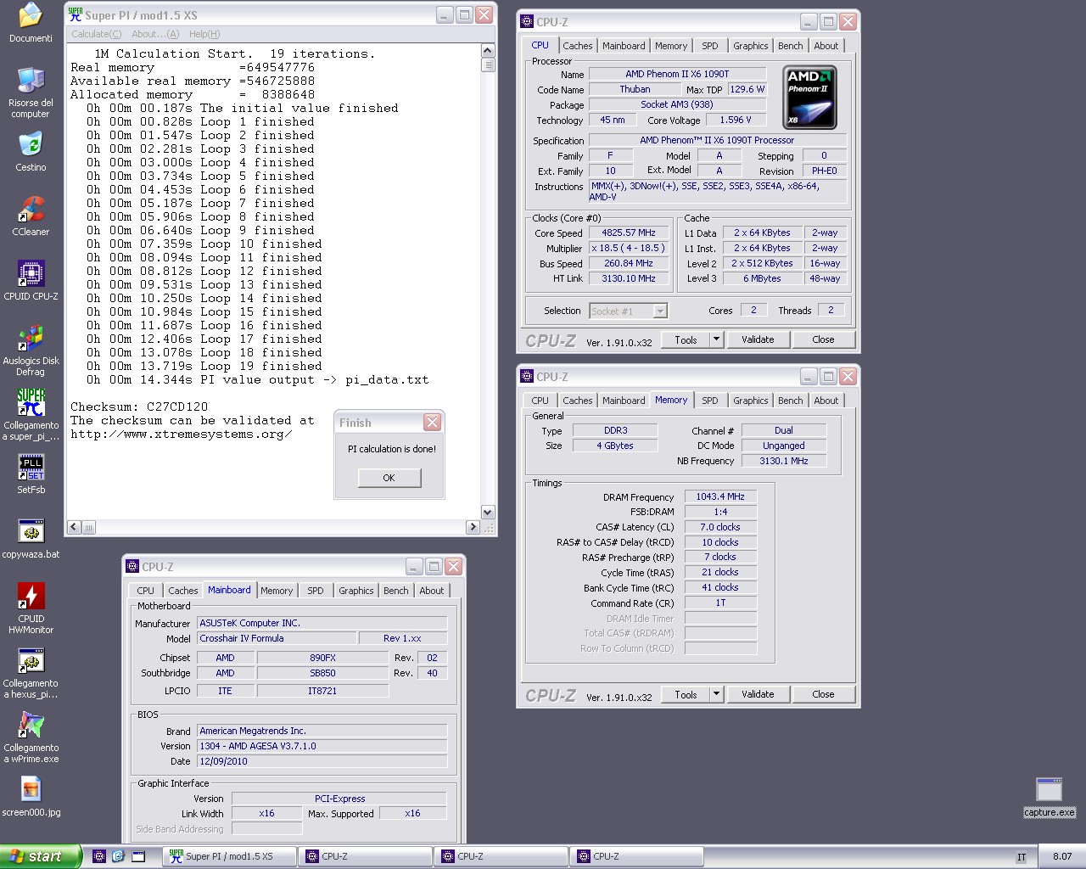Select the hexus_pi shortcut icon

(31, 673)
